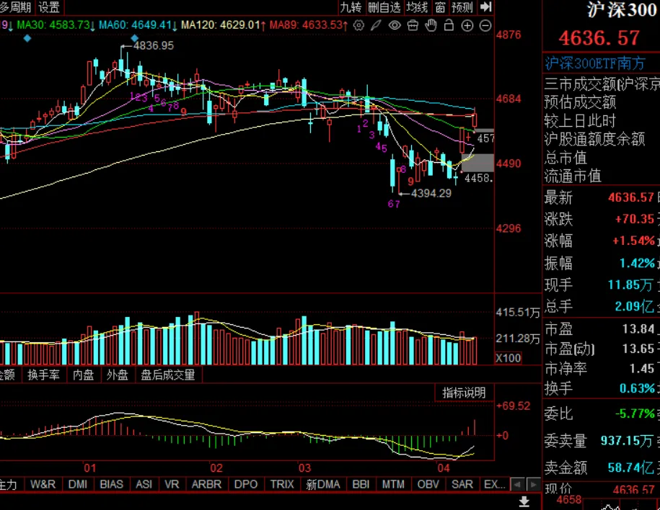660x510 pixels.
Task: Switch to the 内盘 tab
Action: click(x=84, y=375)
